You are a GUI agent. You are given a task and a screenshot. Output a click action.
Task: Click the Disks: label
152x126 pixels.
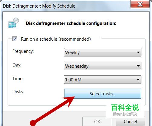point(18,92)
